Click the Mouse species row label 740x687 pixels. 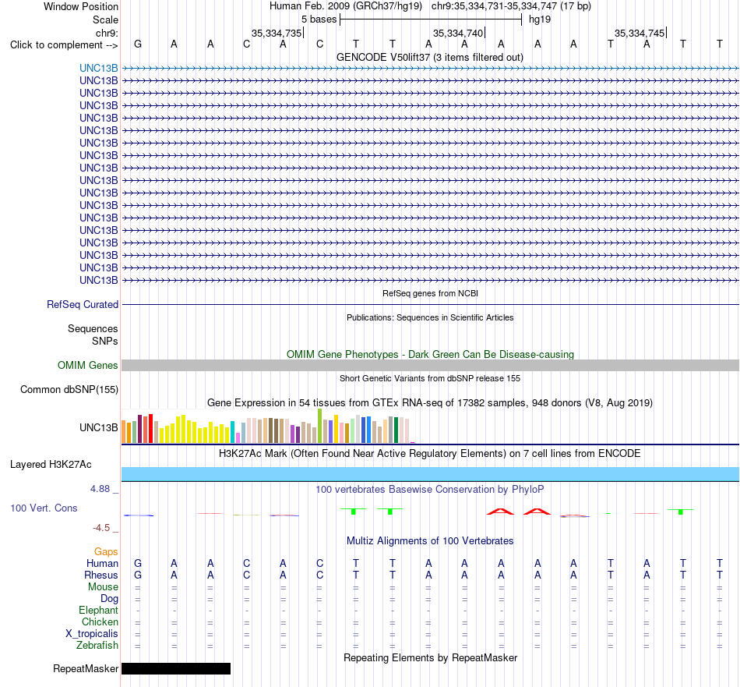click(x=103, y=587)
